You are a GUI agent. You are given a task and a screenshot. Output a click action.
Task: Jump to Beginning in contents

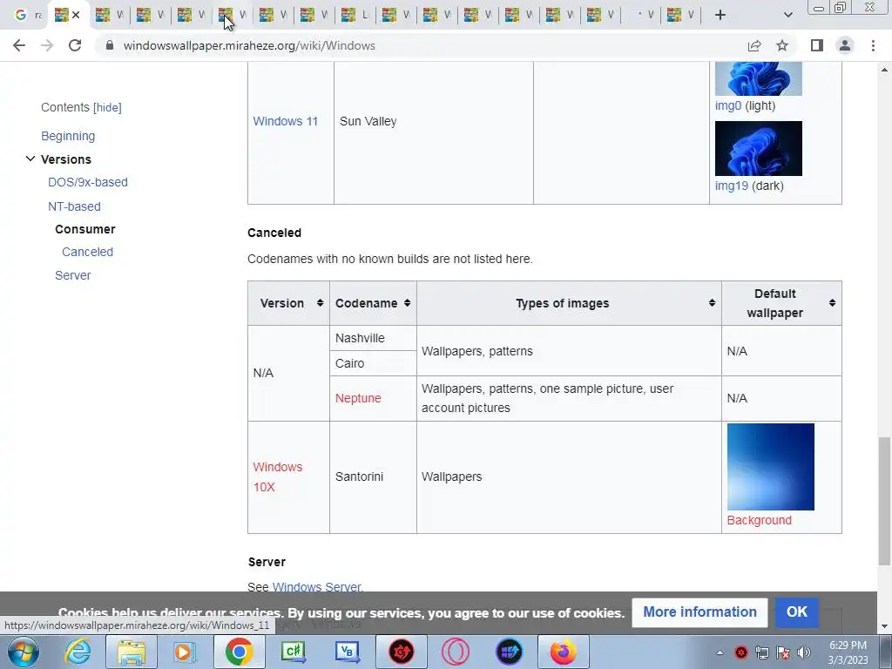click(x=68, y=136)
